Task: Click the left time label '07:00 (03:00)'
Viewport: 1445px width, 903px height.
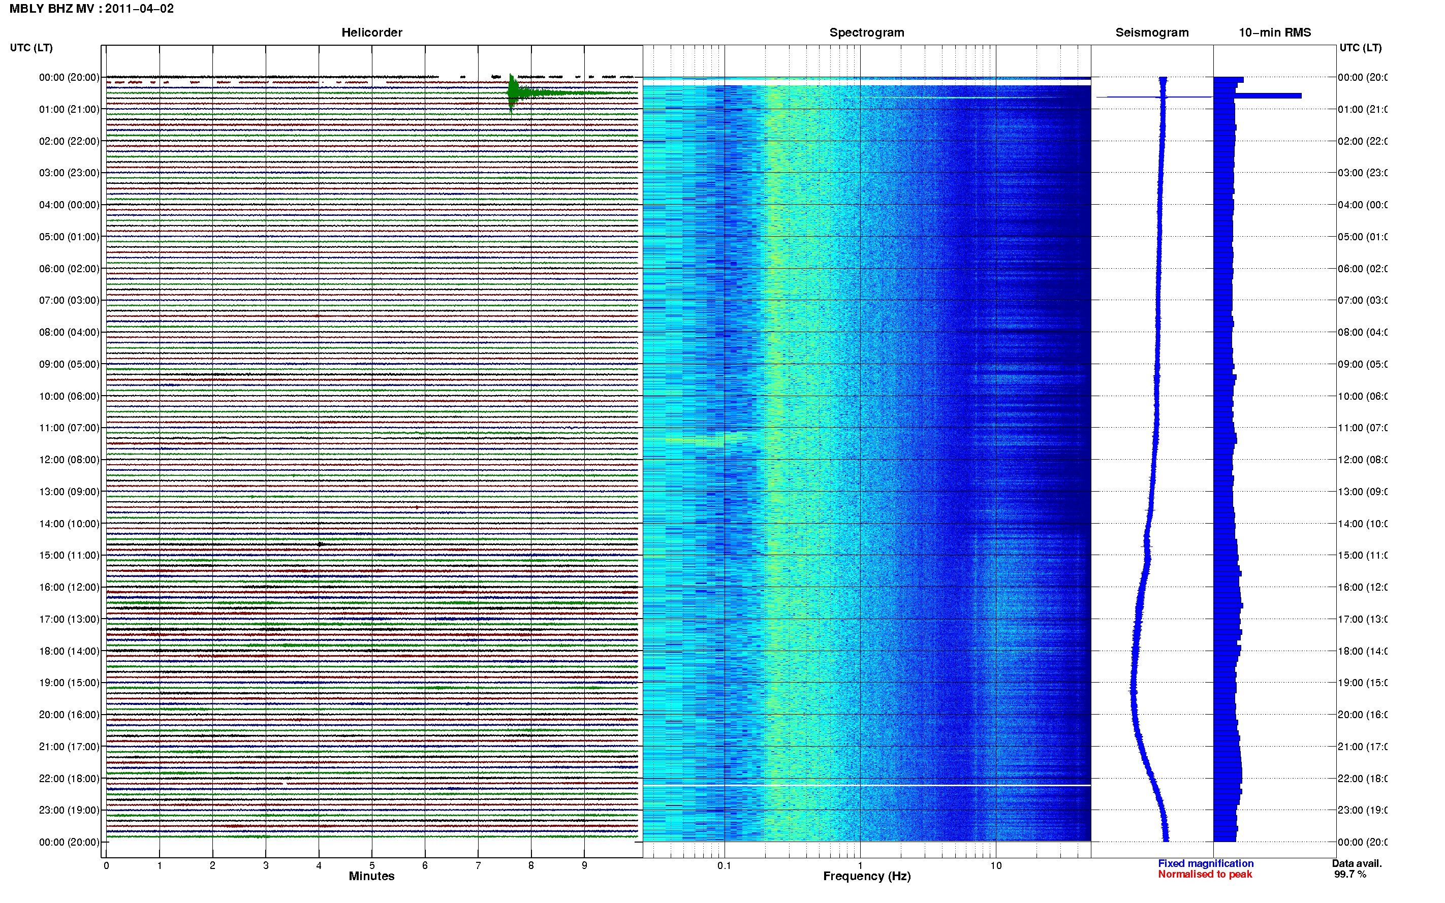Action: (x=69, y=300)
